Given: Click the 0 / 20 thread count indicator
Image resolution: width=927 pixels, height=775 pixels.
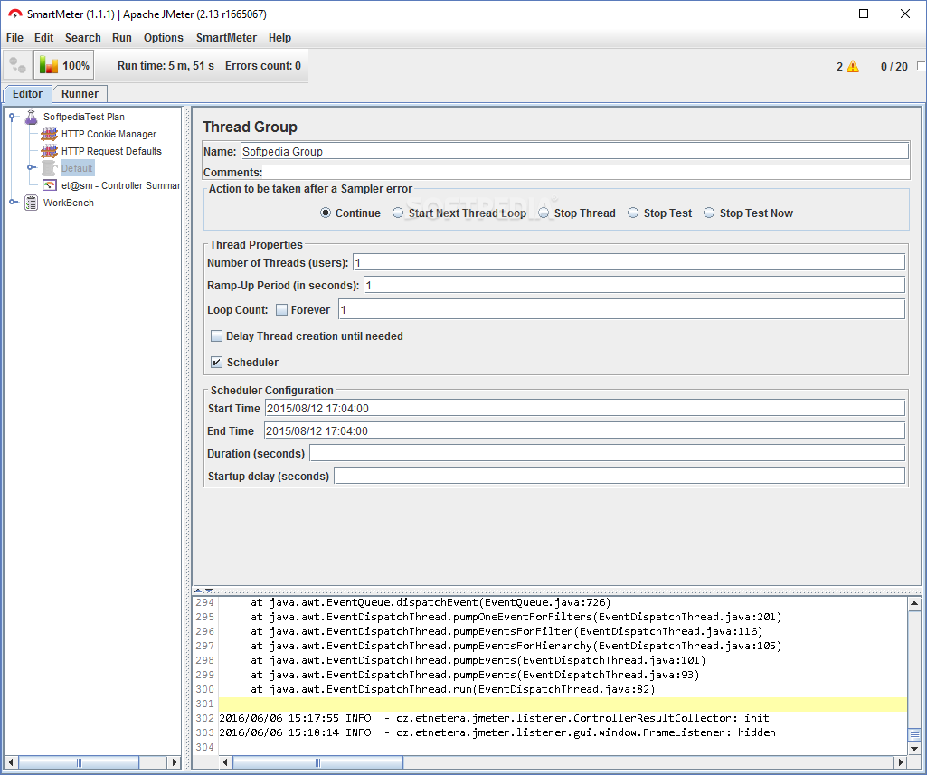Looking at the screenshot, I should click(x=894, y=67).
